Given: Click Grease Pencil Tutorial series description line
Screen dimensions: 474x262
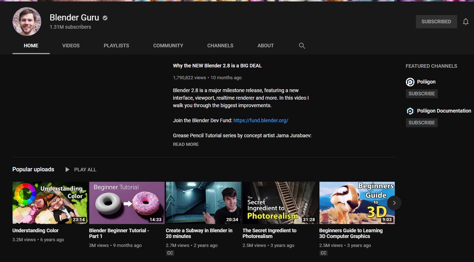Looking at the screenshot, I should click(242, 135).
